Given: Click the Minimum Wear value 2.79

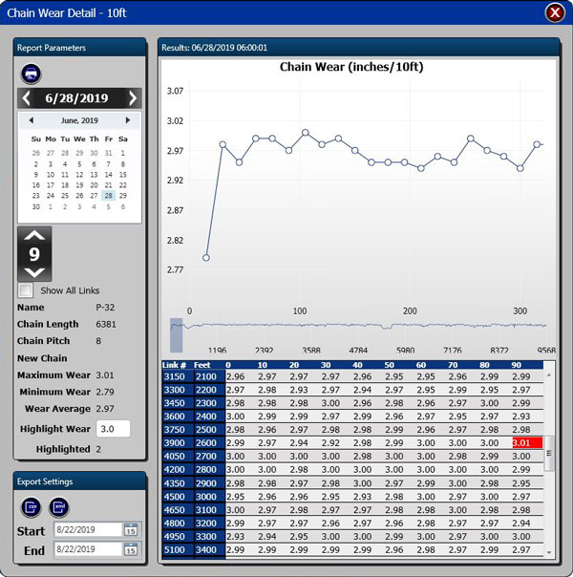Looking at the screenshot, I should [x=105, y=392].
